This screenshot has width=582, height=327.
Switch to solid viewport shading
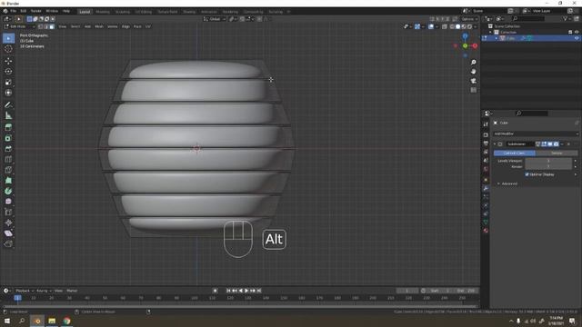[457, 26]
